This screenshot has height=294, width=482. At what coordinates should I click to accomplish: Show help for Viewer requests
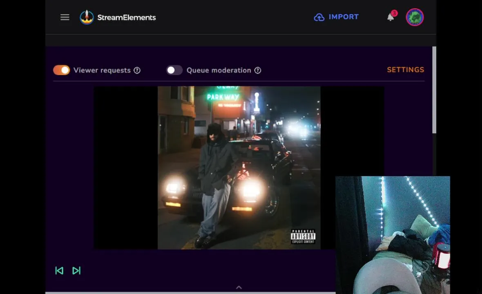pyautogui.click(x=137, y=70)
